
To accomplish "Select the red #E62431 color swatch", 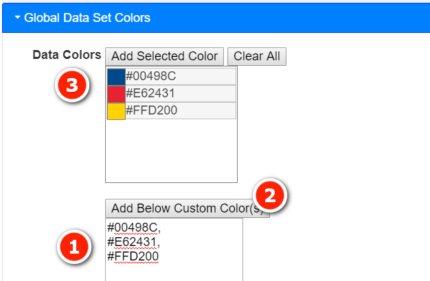I will pyautogui.click(x=116, y=94).
